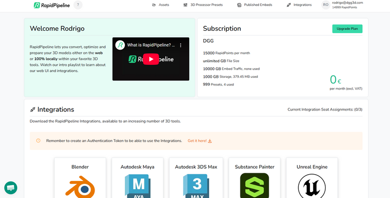Open the video's three-dot options menu

click(x=180, y=45)
